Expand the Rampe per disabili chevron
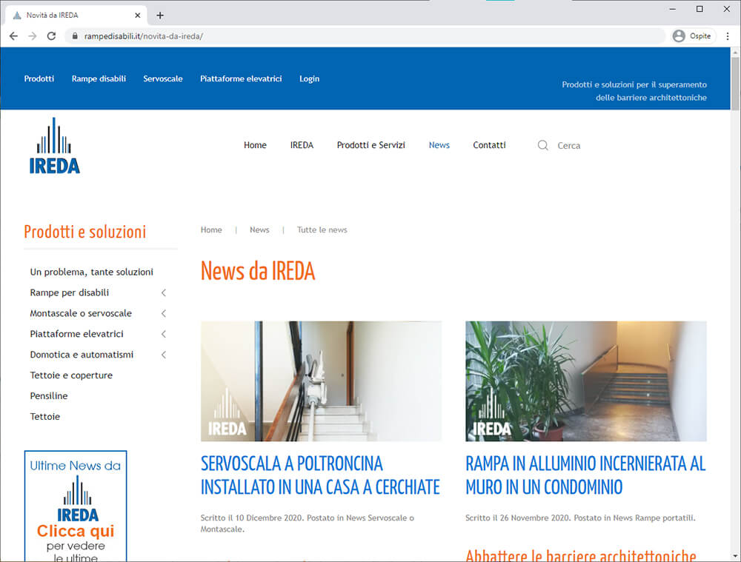This screenshot has width=741, height=562. (164, 292)
